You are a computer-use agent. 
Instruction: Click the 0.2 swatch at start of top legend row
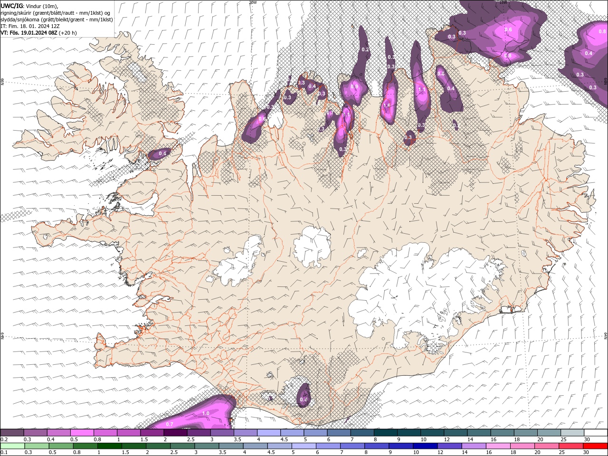click(12, 433)
